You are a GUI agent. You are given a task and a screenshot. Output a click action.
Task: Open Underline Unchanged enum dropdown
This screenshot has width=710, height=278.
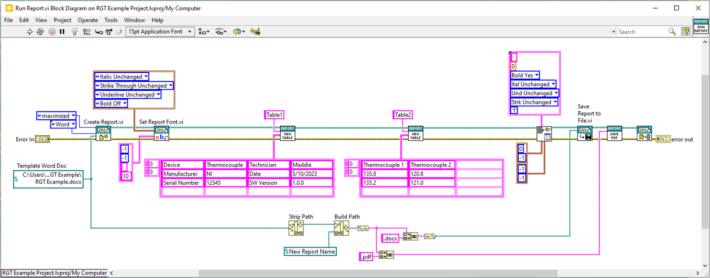click(158, 94)
